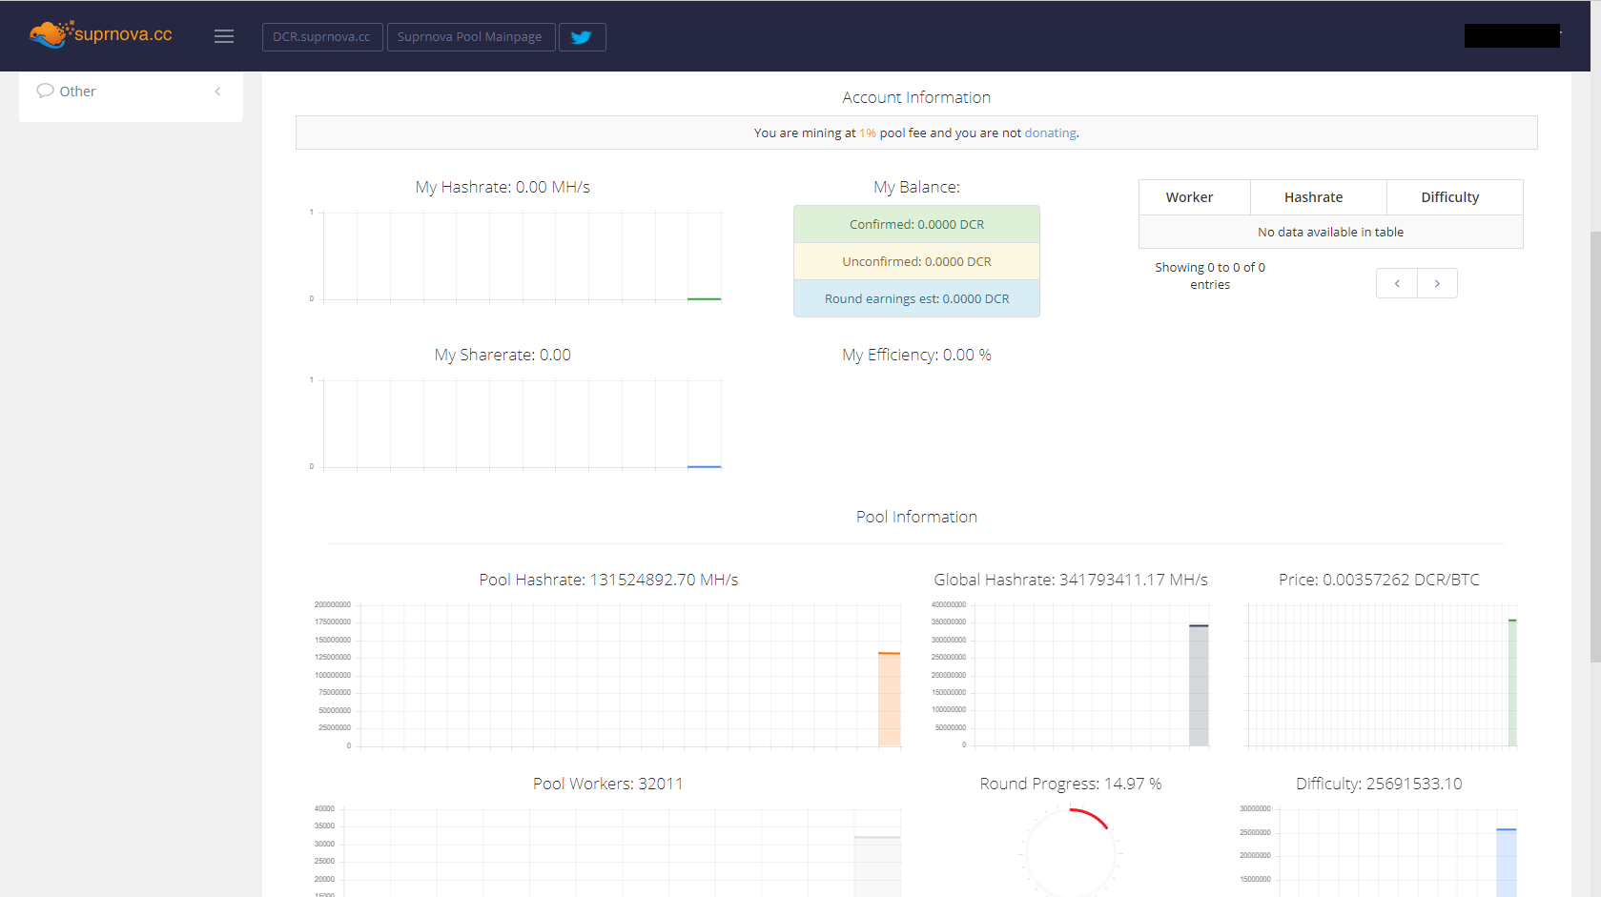This screenshot has width=1601, height=897.
Task: Click the Other speech bubble icon
Action: coord(45,91)
